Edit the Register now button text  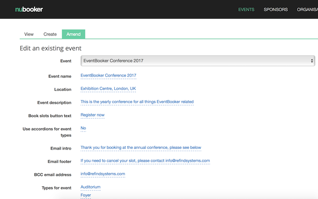(x=92, y=115)
